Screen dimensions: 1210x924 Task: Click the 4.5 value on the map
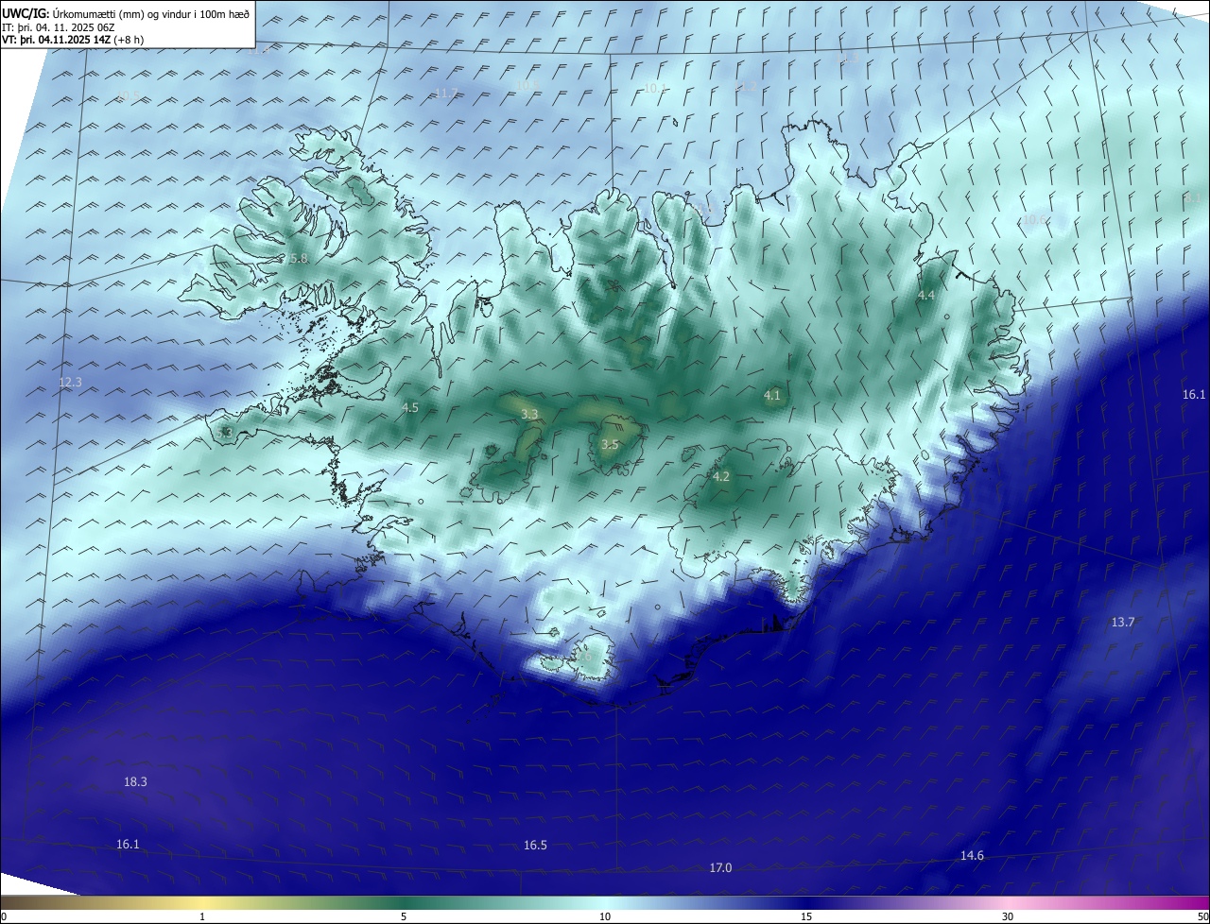(410, 408)
